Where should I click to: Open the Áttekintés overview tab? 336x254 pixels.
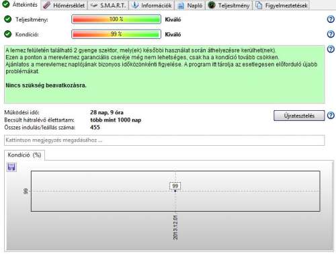(x=20, y=5)
